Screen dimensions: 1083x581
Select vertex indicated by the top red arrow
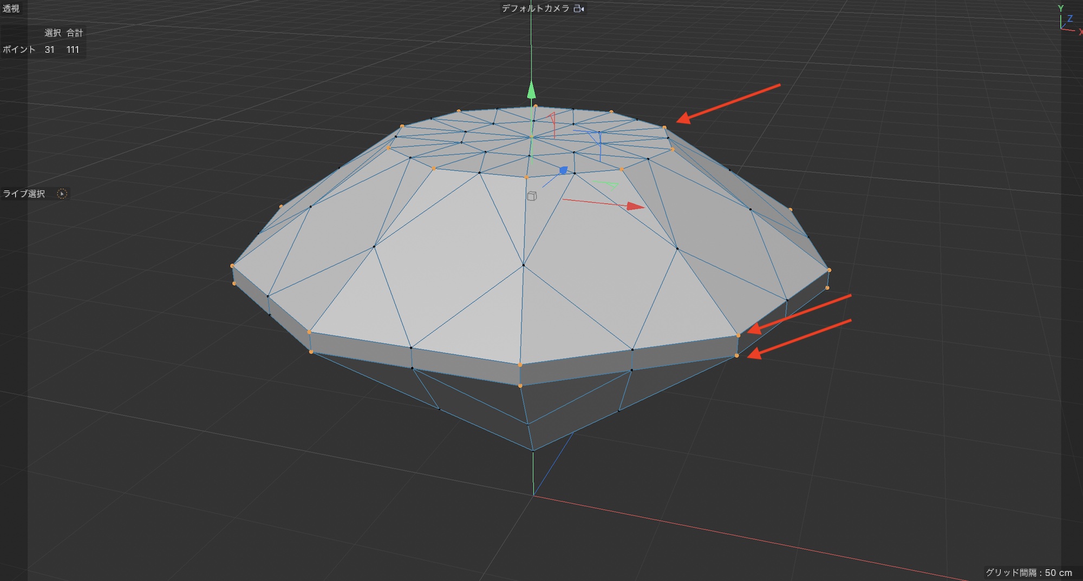(664, 128)
